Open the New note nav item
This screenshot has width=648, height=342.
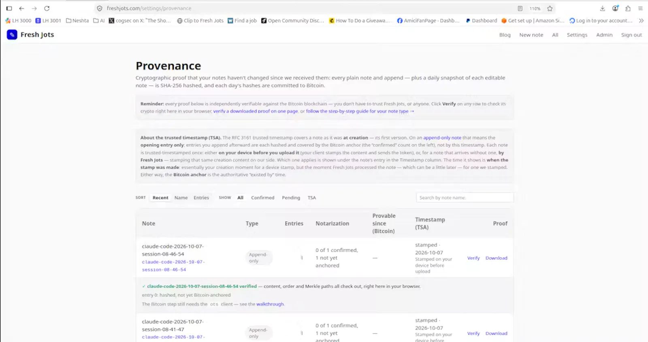[x=531, y=35]
